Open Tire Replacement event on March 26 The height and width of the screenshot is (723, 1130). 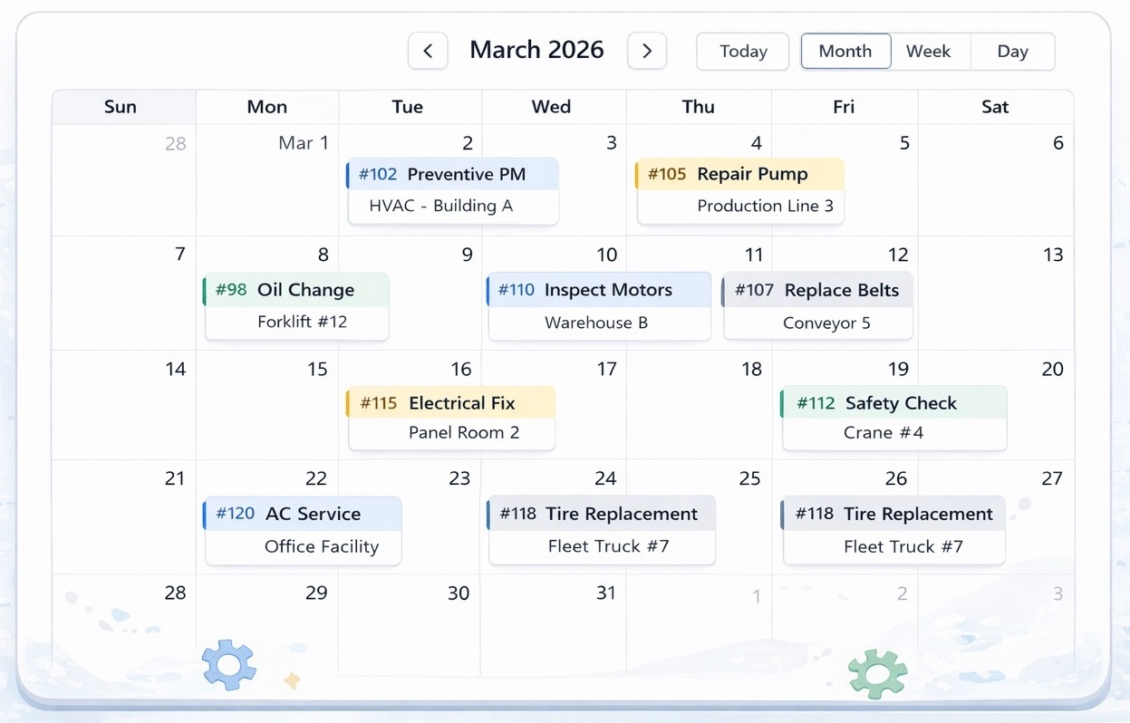pos(893,530)
